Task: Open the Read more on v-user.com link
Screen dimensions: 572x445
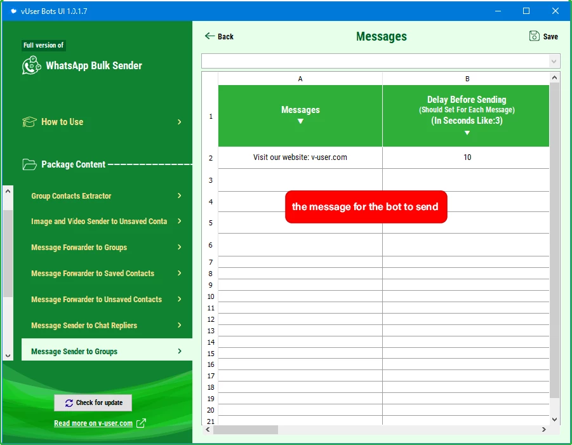Action: 93,423
